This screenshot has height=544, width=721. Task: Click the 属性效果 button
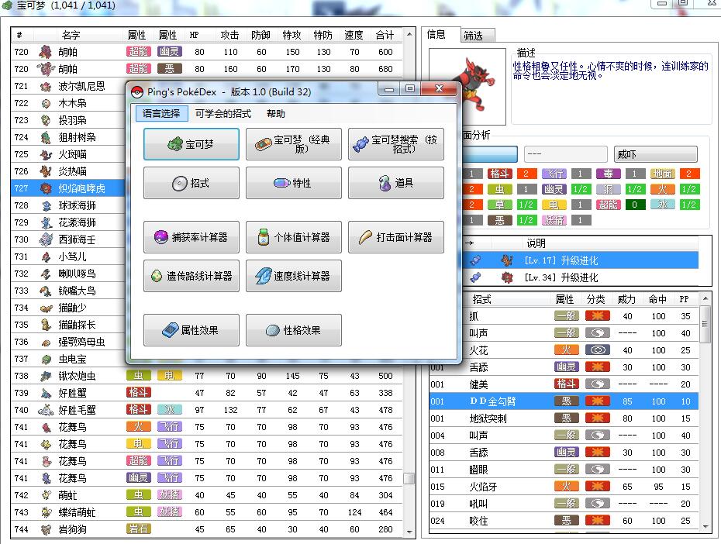[x=191, y=330]
